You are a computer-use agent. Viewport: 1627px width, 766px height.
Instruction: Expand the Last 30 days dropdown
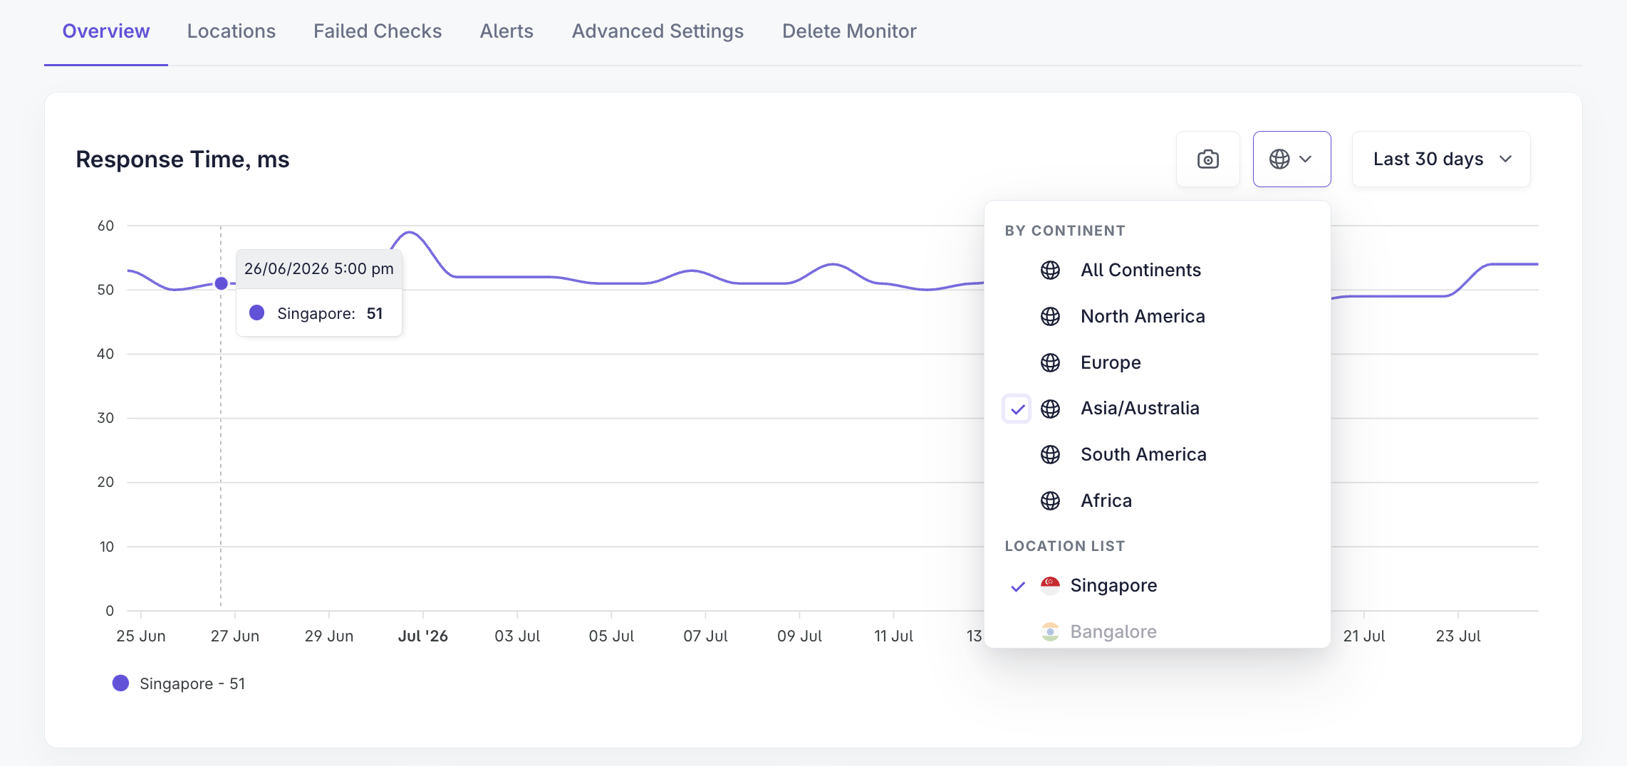tap(1441, 159)
